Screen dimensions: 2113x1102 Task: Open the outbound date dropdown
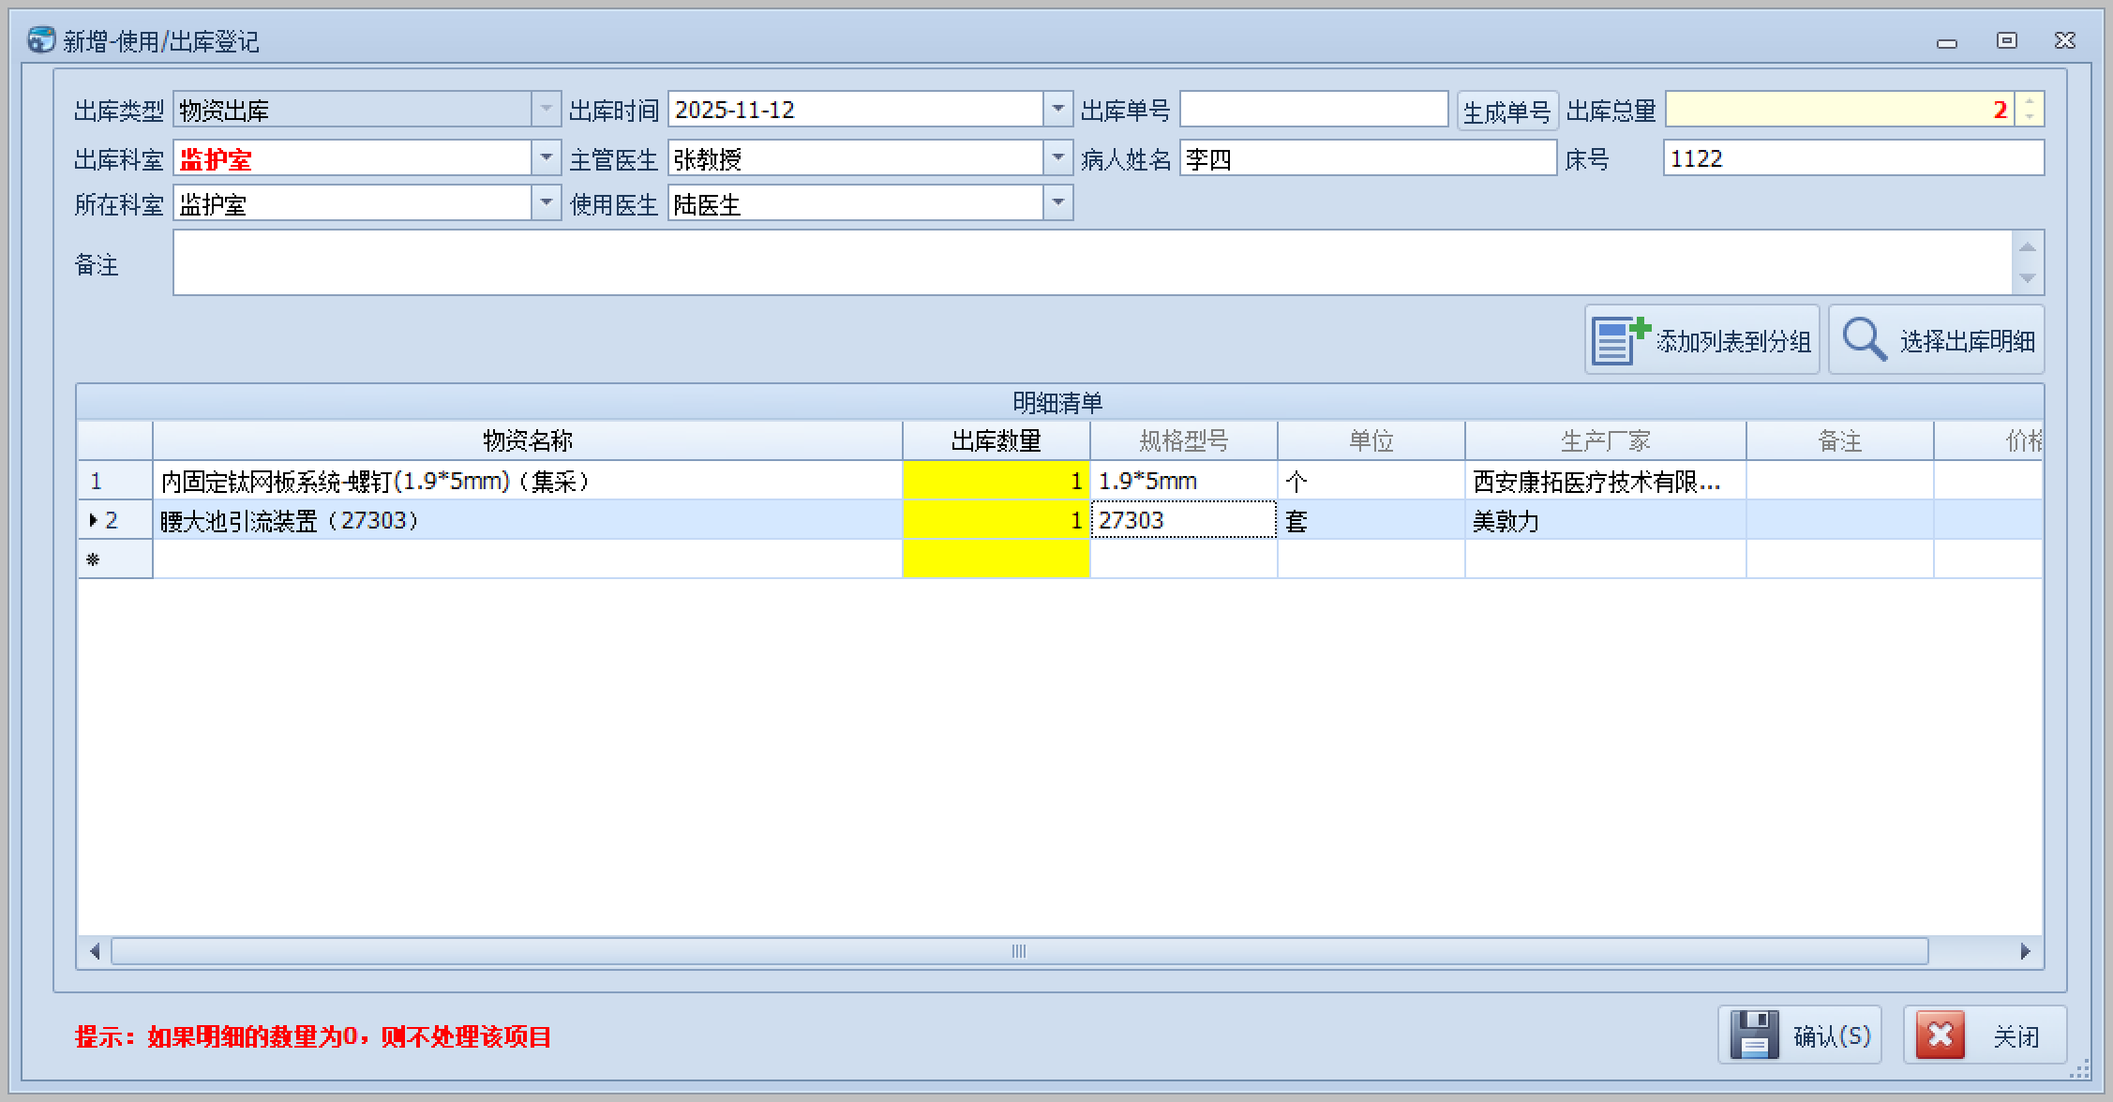coord(1058,110)
